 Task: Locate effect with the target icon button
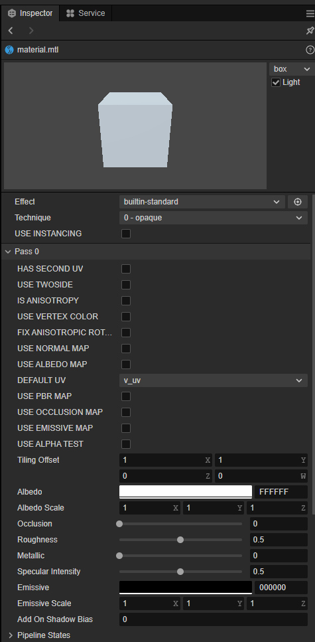click(x=298, y=202)
